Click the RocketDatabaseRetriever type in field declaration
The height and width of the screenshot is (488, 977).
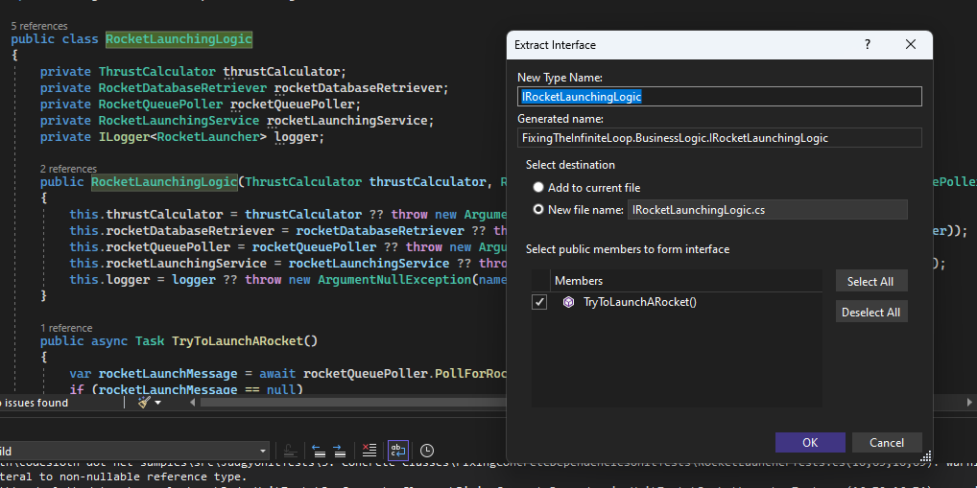tap(182, 88)
